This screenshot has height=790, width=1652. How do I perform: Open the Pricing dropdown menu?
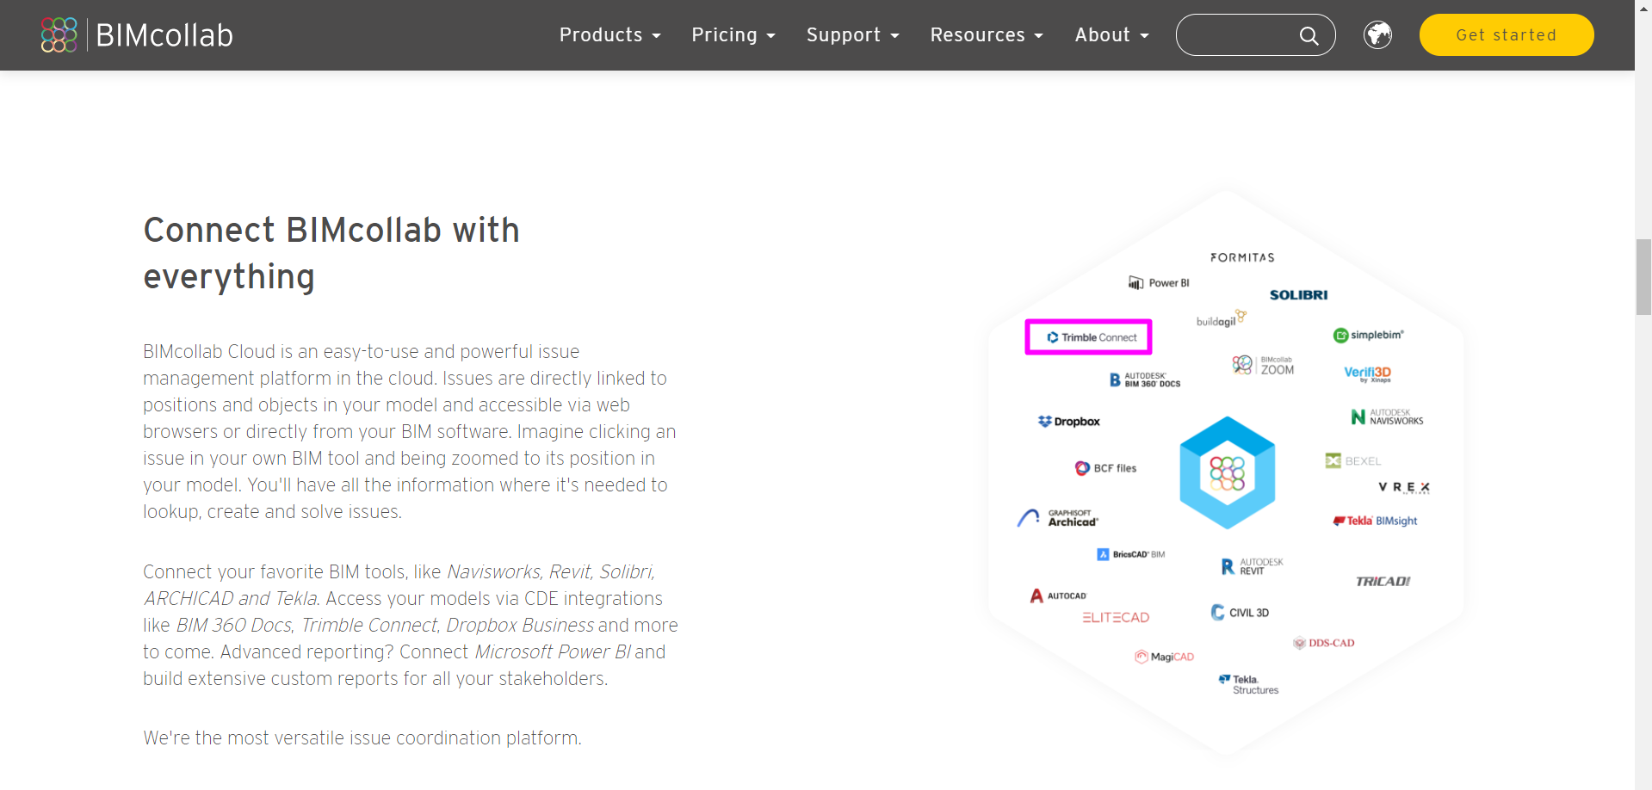tap(733, 35)
